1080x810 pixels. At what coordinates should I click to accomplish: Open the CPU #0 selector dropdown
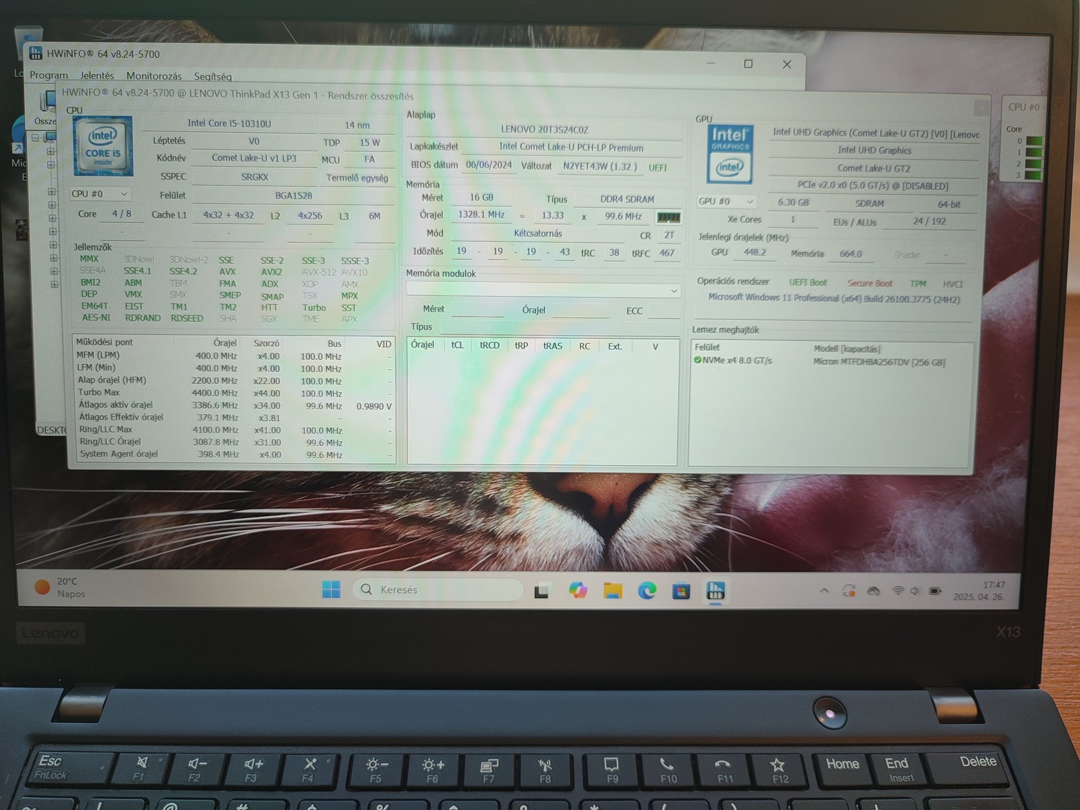100,194
